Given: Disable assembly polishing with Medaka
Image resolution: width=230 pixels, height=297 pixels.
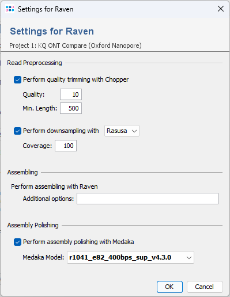Looking at the screenshot, I should pos(17,242).
